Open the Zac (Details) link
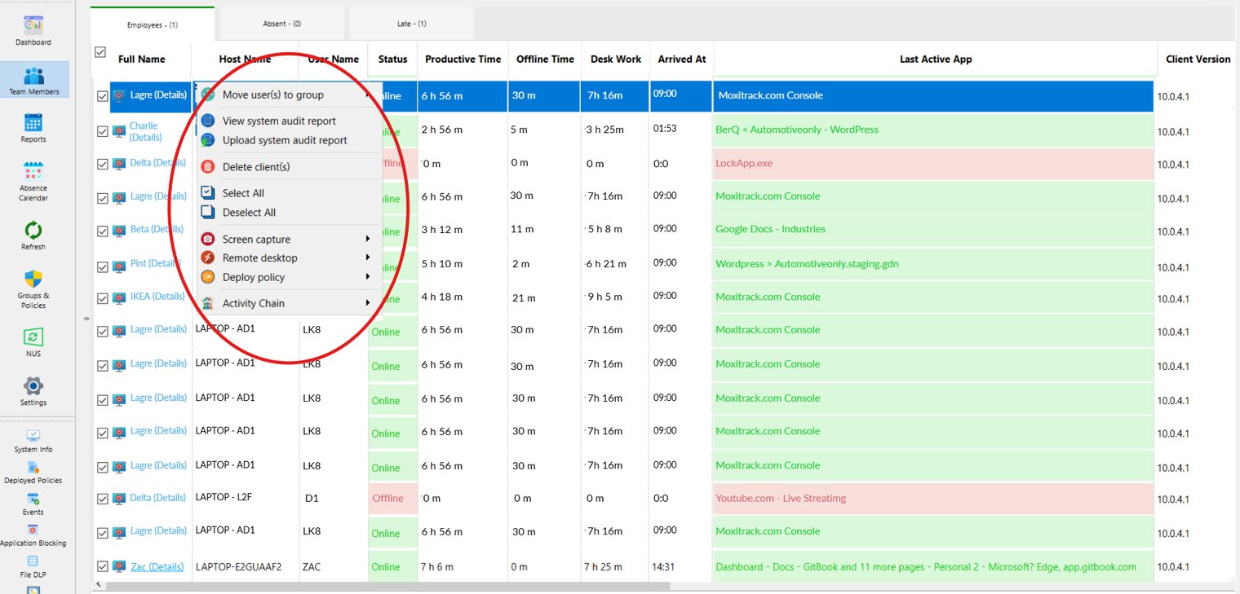This screenshot has height=594, width=1240. click(157, 567)
